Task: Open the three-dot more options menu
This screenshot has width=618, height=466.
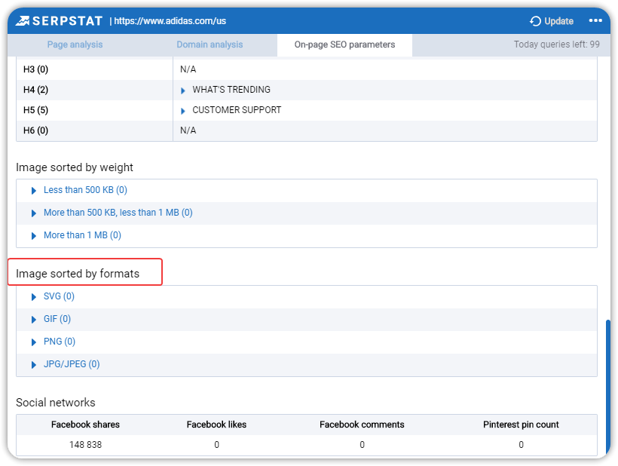Action: [x=595, y=20]
